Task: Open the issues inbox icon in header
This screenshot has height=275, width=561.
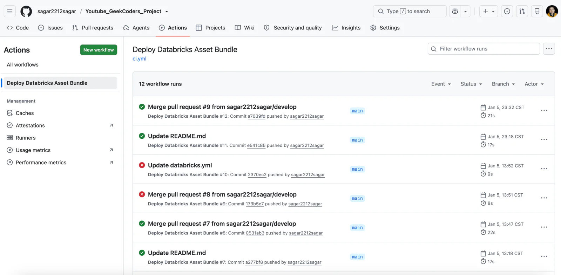Action: pos(507,11)
